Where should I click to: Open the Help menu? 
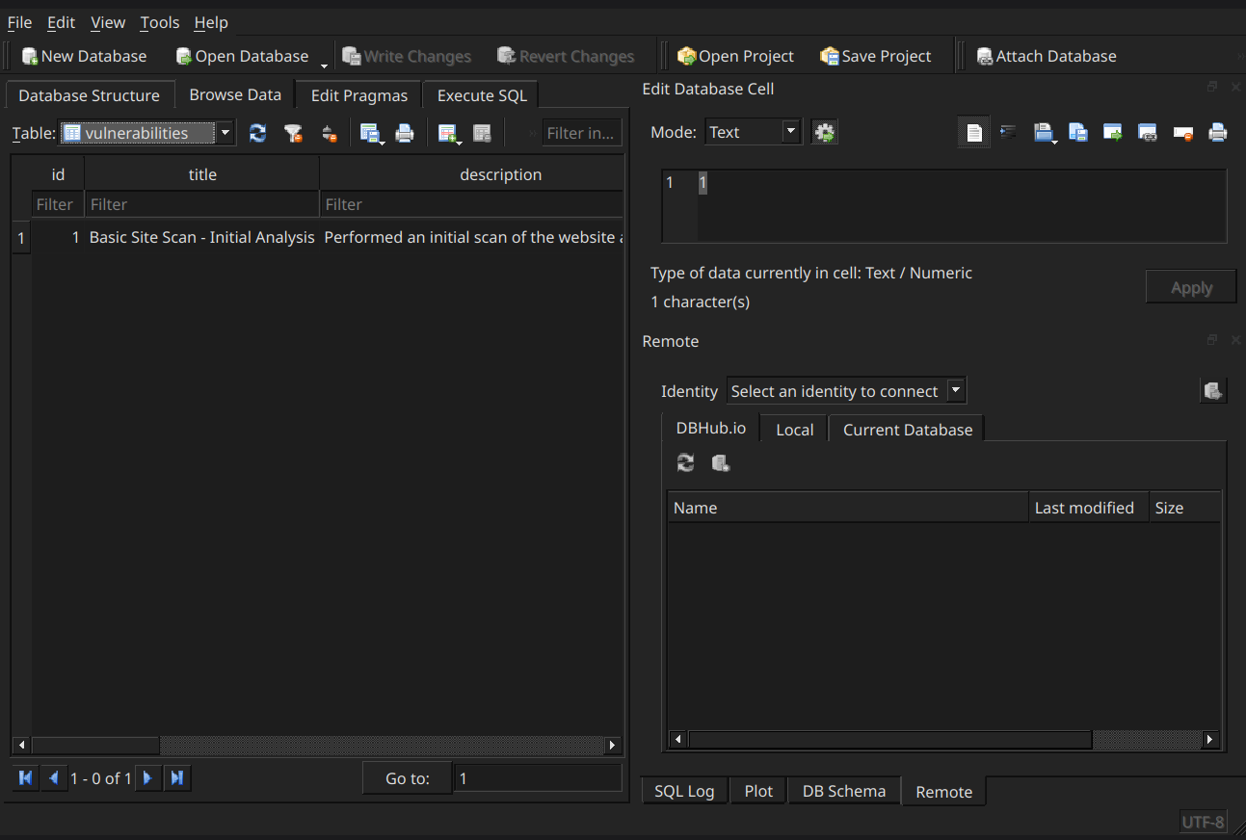tap(211, 22)
